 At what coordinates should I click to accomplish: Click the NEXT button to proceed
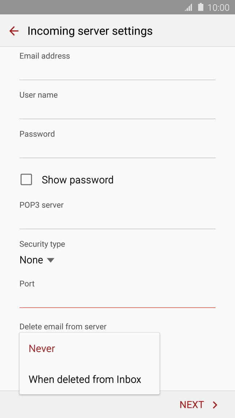(x=192, y=404)
